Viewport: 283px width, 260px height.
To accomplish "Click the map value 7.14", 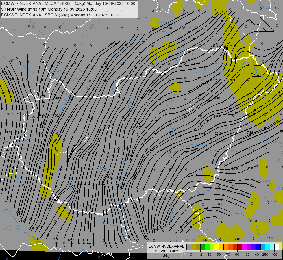I will click(250, 133).
